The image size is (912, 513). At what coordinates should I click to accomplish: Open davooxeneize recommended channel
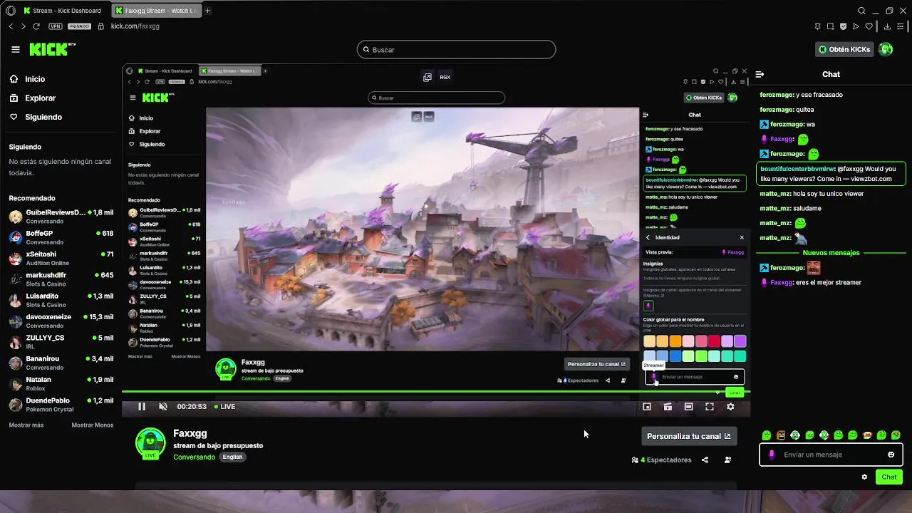pyautogui.click(x=61, y=321)
